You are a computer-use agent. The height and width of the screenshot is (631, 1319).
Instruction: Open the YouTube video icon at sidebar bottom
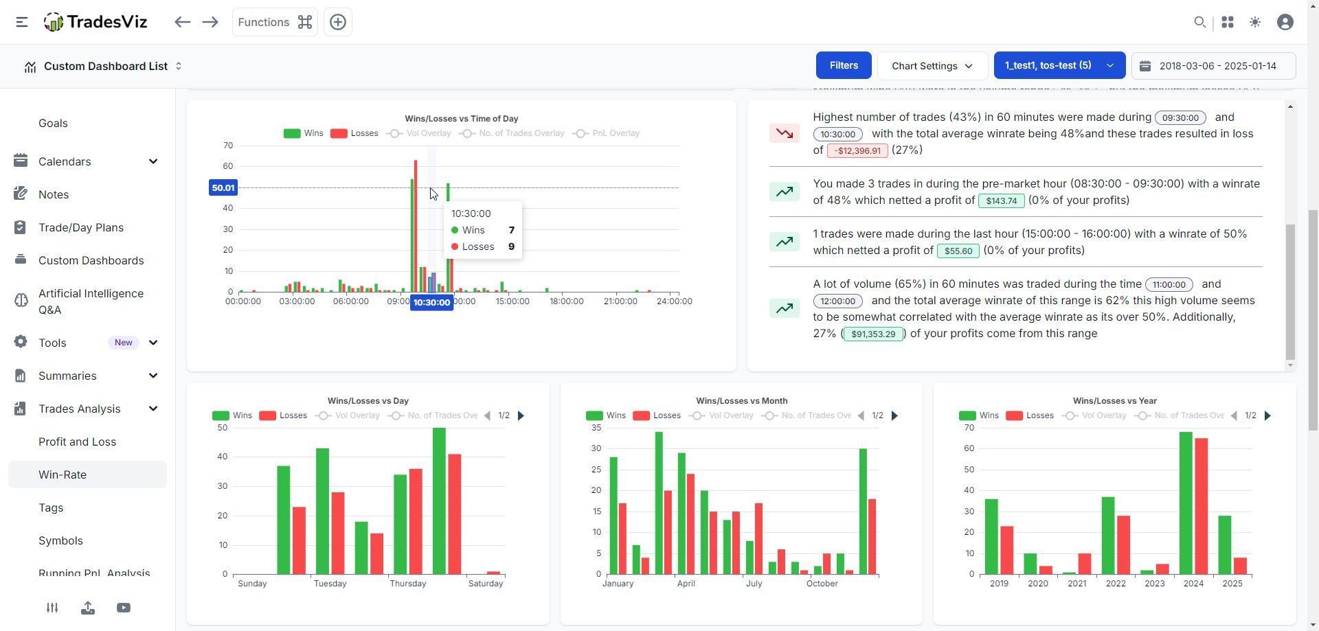(124, 608)
